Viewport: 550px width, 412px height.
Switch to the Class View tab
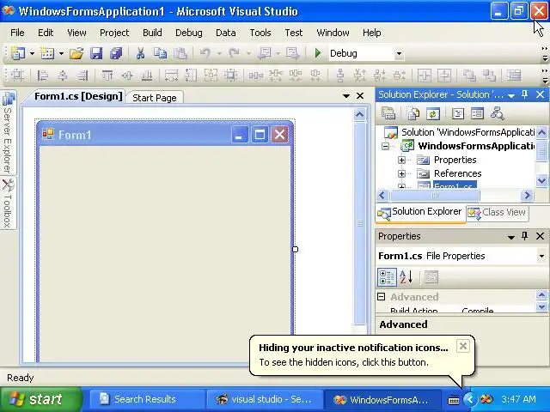pyautogui.click(x=498, y=212)
